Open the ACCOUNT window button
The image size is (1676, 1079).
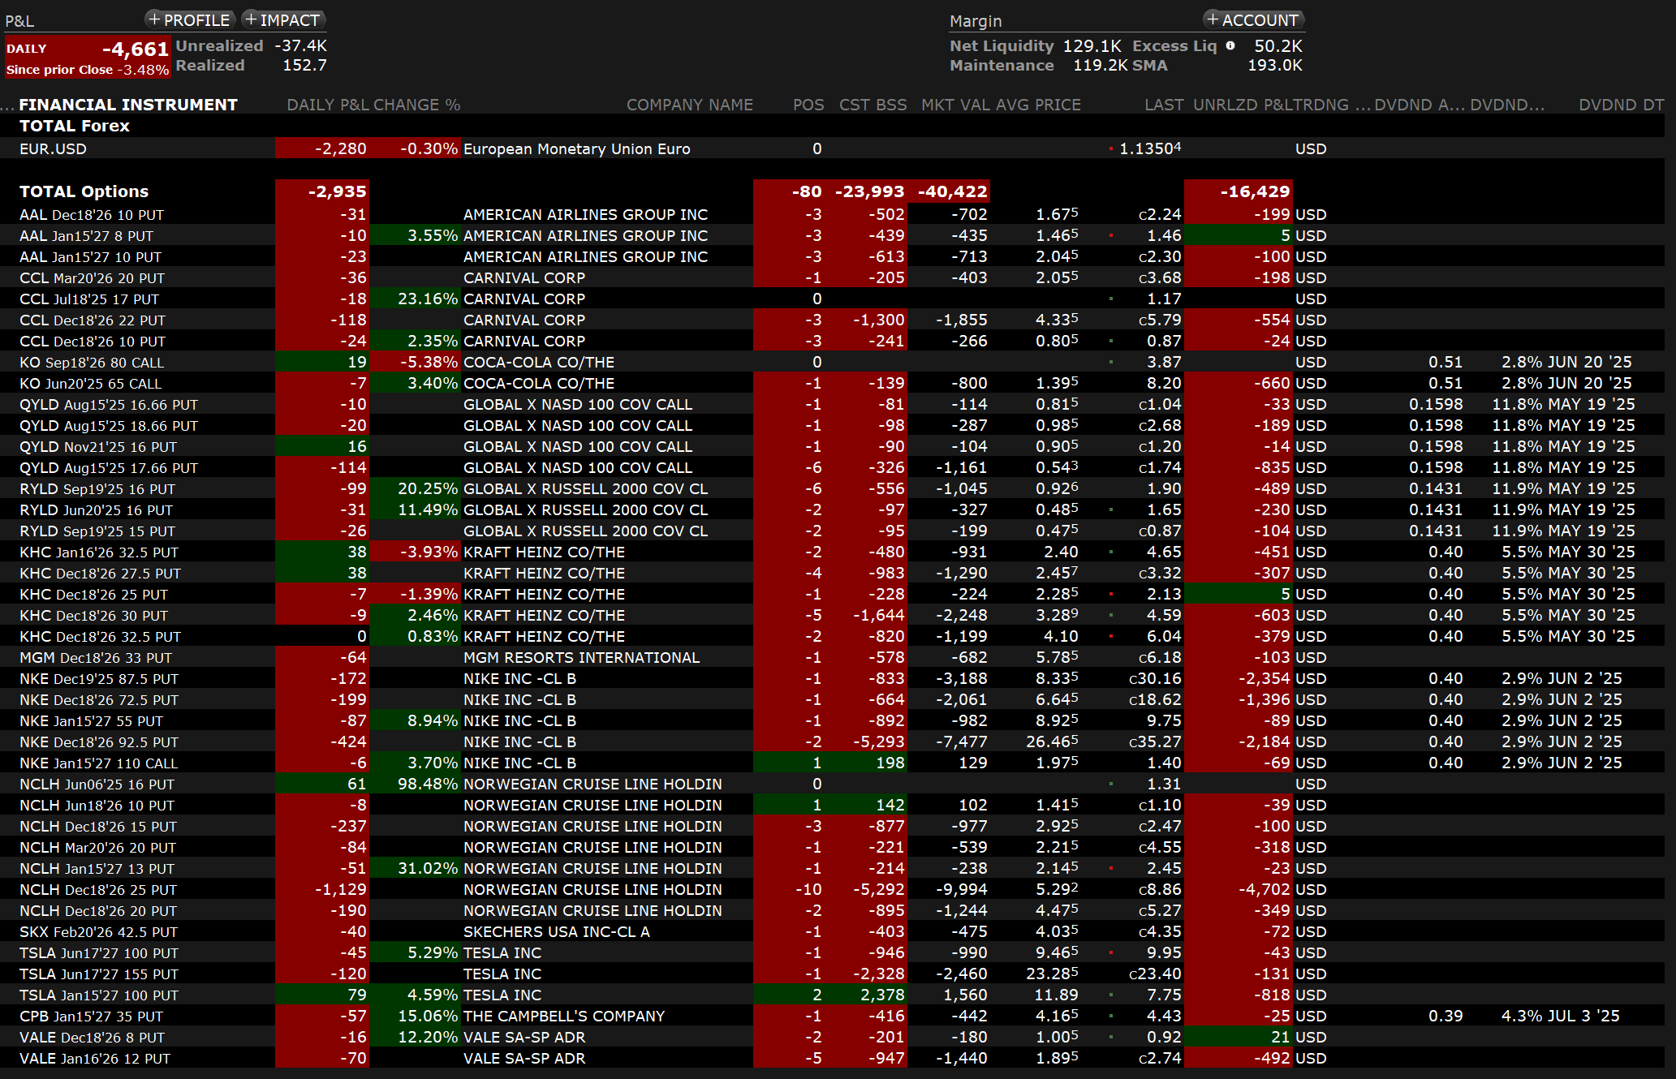click(1252, 19)
